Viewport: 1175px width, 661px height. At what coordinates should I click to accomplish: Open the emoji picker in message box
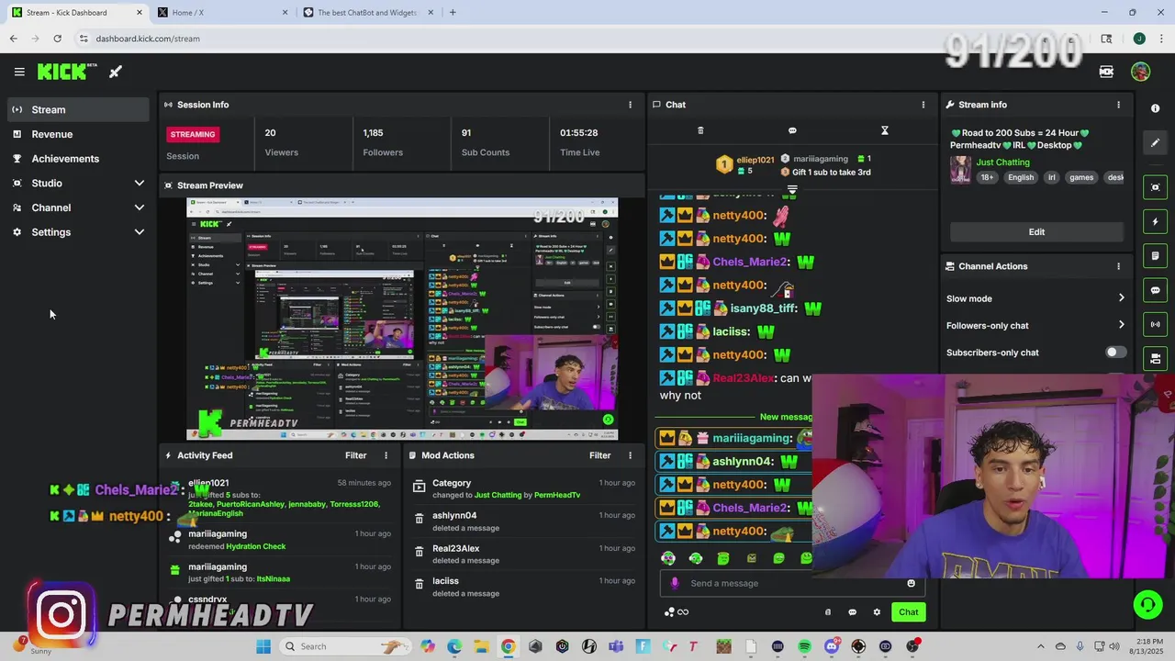point(911,583)
